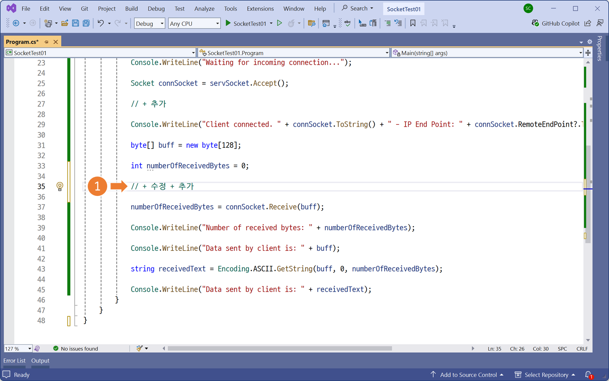
Task: Open the File menu
Action: [x=26, y=8]
